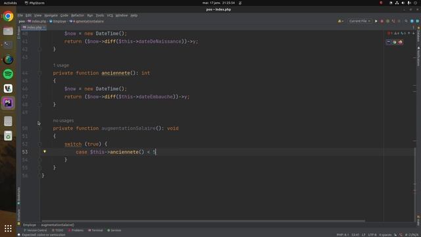Click the Employe breadcrumb at editor bottom

click(30, 225)
